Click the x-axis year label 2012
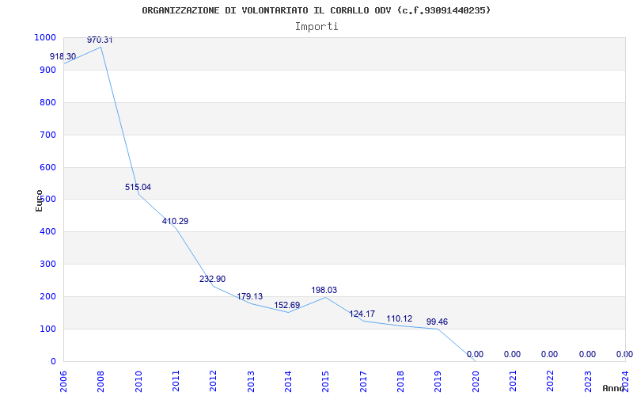This screenshot has width=633, height=396. point(213,382)
